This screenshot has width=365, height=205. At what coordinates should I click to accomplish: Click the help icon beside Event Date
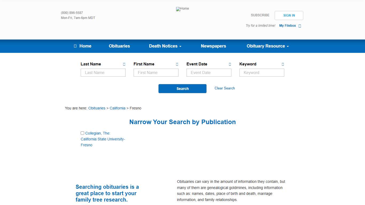pyautogui.click(x=230, y=64)
